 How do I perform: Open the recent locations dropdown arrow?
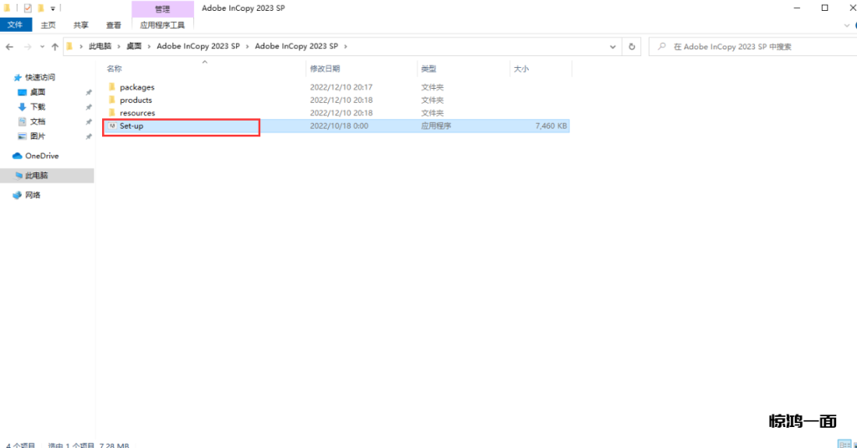(42, 47)
